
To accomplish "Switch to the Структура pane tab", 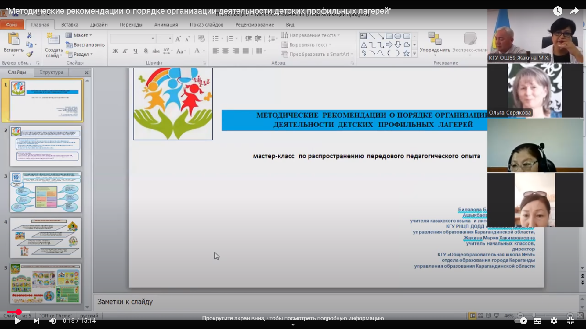I will click(51, 72).
